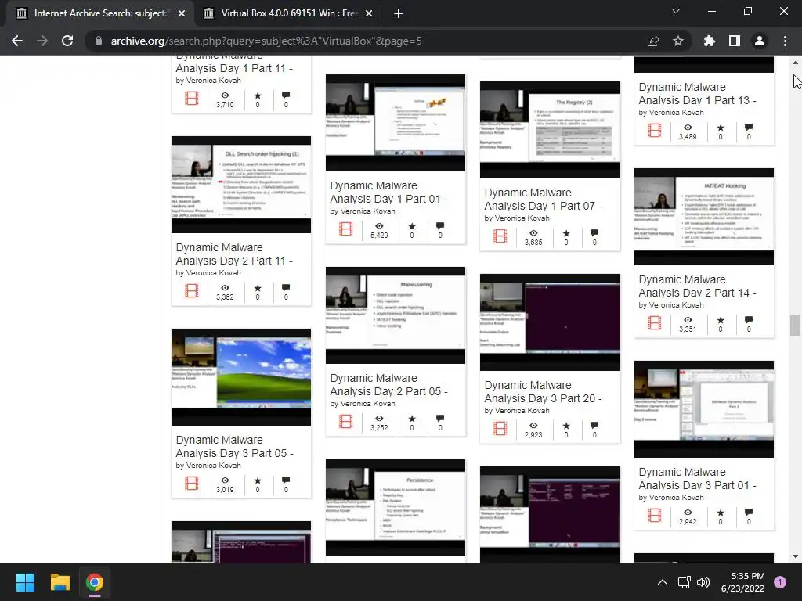The height and width of the screenshot is (601, 802).
Task: Click the 3,362 views count eye icon
Action: coord(225,288)
